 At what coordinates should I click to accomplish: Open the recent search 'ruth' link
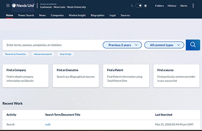tap(48, 124)
